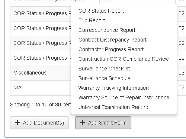
Task: Click the plus icon on Add Smart Form
Action: [82, 123]
